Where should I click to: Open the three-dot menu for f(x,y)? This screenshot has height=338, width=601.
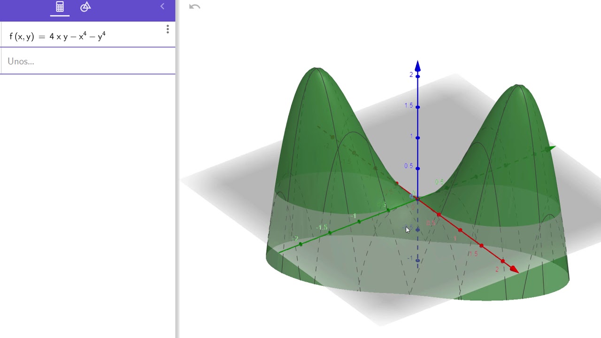168,30
